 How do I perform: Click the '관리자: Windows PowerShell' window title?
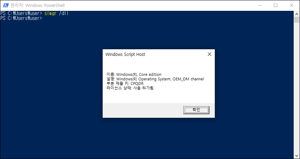click(x=37, y=5)
